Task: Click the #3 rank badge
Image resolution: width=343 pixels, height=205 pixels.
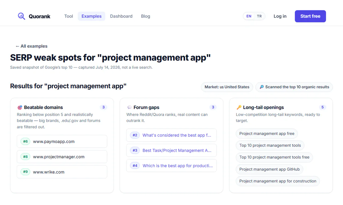Action: pos(135,151)
